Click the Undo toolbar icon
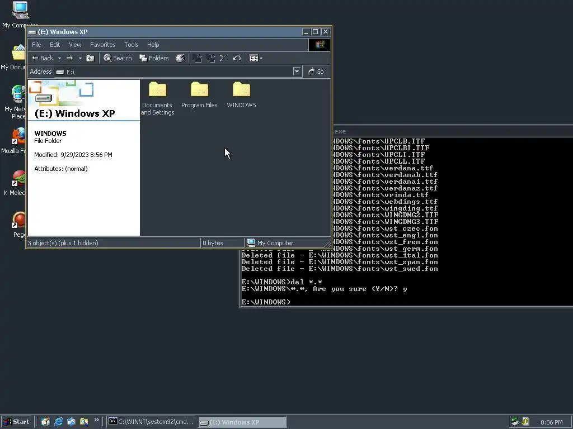 tap(237, 58)
